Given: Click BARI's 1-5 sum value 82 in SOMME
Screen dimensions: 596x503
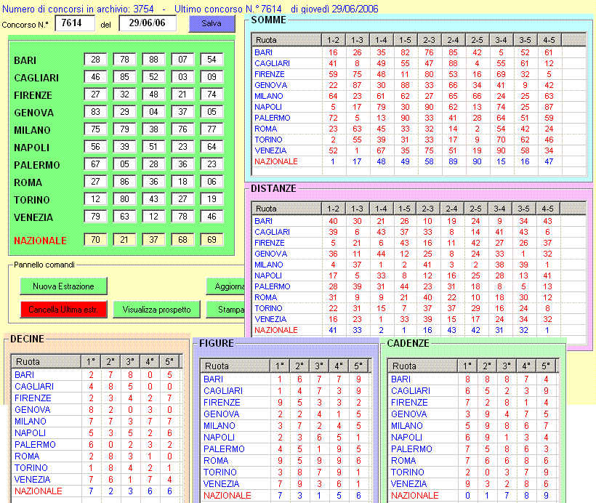Looking at the screenshot, I should [405, 52].
